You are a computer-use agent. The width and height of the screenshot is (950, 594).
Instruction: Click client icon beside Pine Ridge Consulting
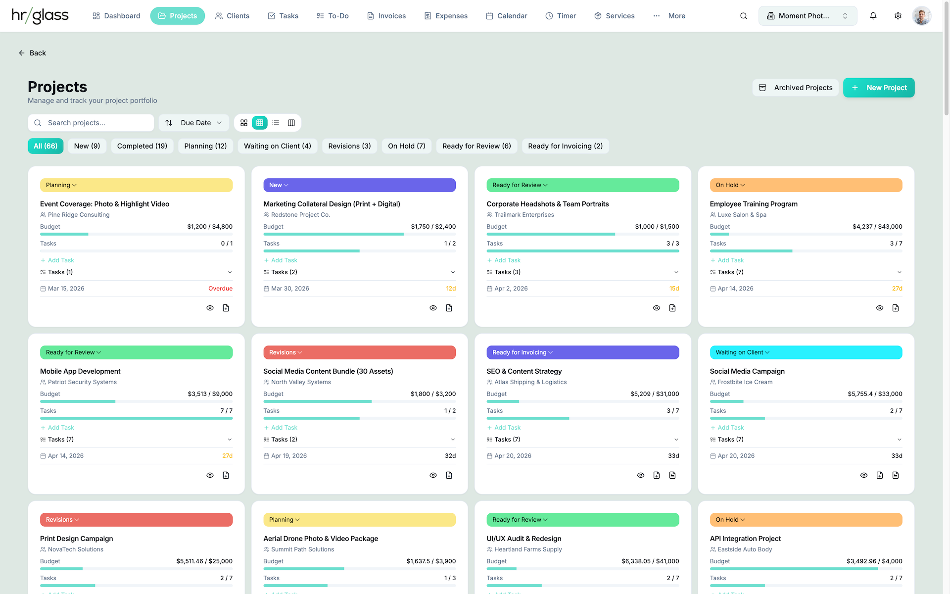(43, 215)
